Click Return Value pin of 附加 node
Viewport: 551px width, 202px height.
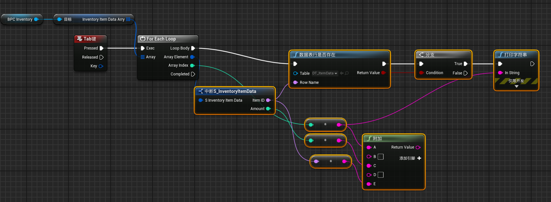418,147
